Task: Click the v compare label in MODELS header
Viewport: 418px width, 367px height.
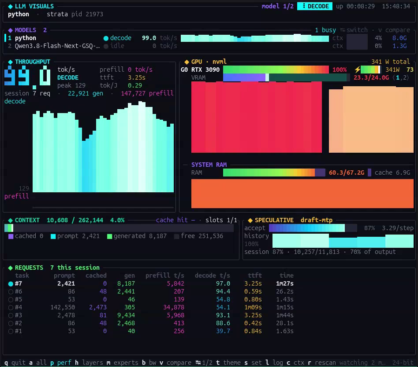Action: pyautogui.click(x=394, y=30)
